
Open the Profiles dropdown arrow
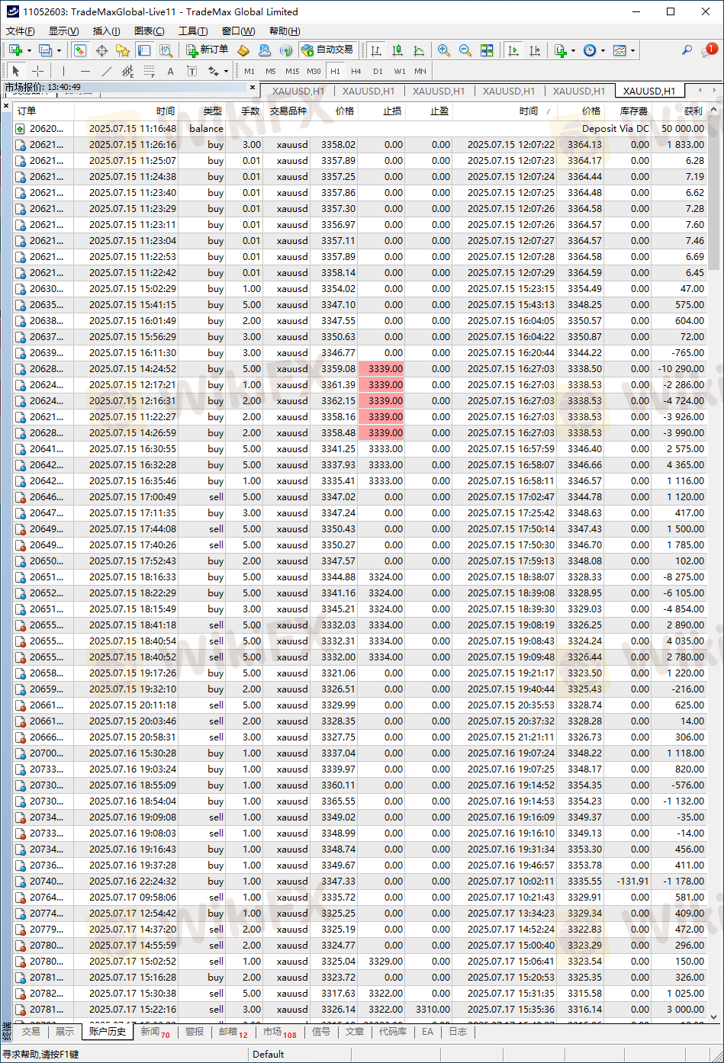point(60,51)
